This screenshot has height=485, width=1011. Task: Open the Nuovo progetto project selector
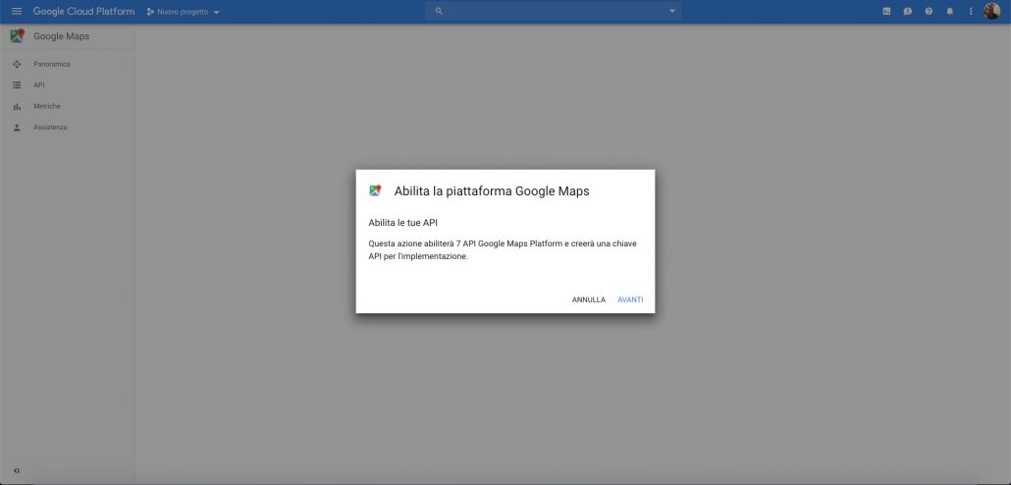(x=184, y=12)
